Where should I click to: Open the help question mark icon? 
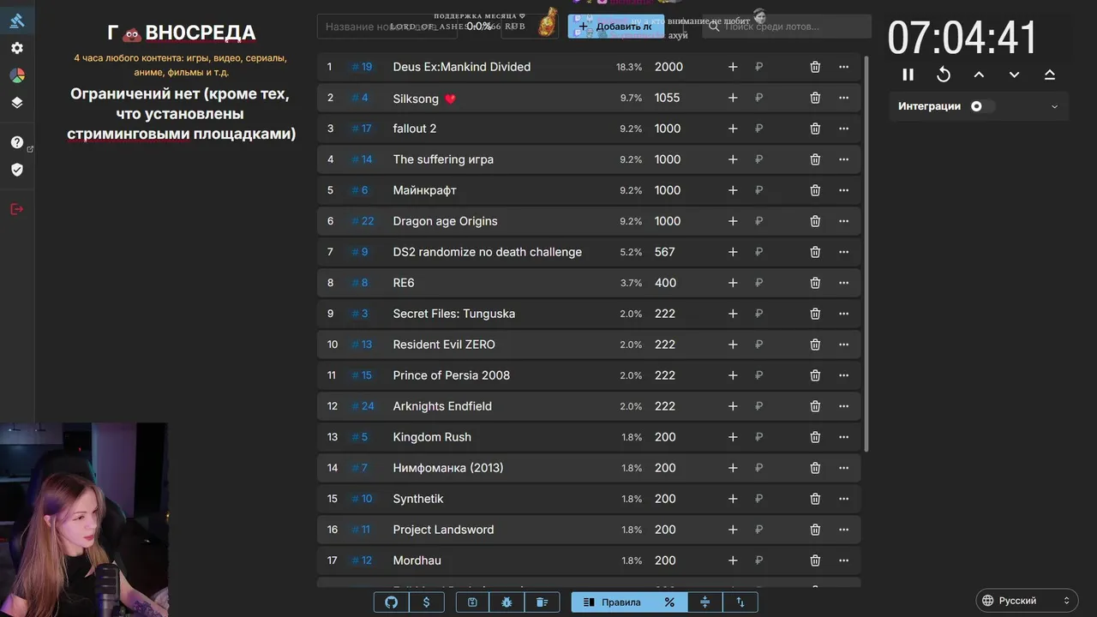coord(17,142)
